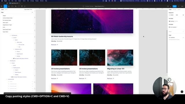Start audio conversation with headphones icon
Image resolution: width=185 pixels, height=104 pixels.
click(168, 6)
